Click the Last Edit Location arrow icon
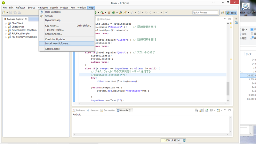 146,12
